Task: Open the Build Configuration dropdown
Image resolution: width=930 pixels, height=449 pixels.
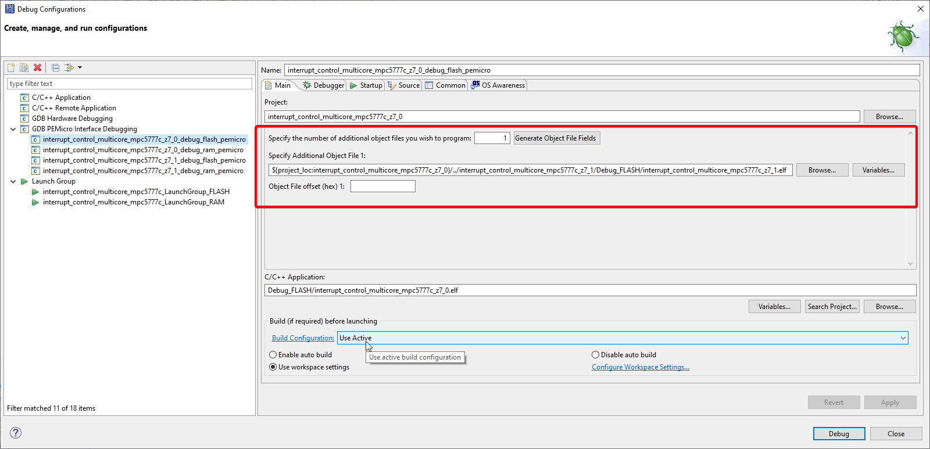Action: pos(623,338)
